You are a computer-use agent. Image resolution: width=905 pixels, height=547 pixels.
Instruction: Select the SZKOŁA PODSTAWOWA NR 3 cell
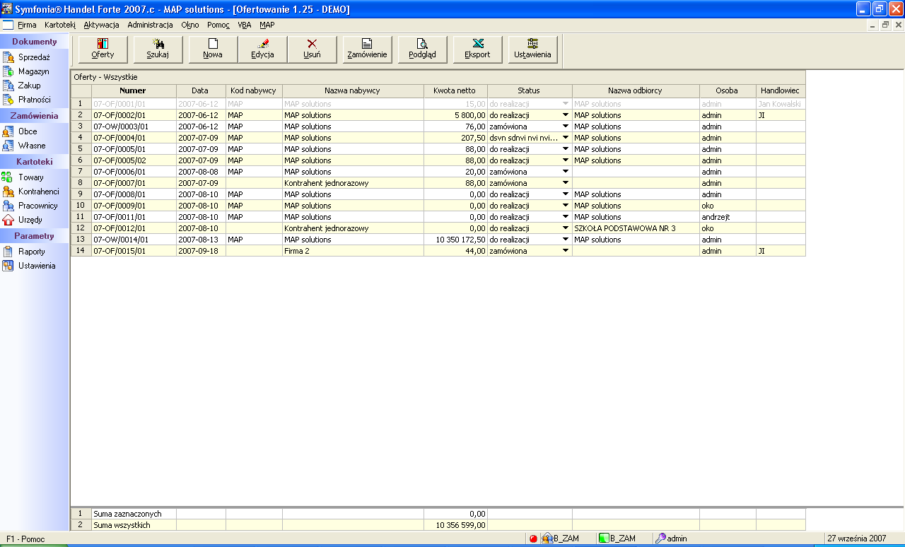(636, 228)
